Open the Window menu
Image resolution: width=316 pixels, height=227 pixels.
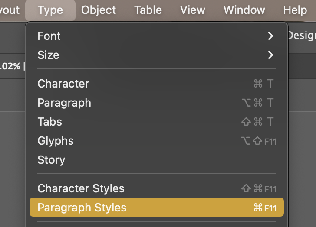tap(244, 10)
